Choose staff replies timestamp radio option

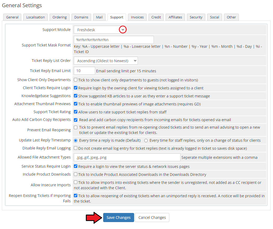146,140
